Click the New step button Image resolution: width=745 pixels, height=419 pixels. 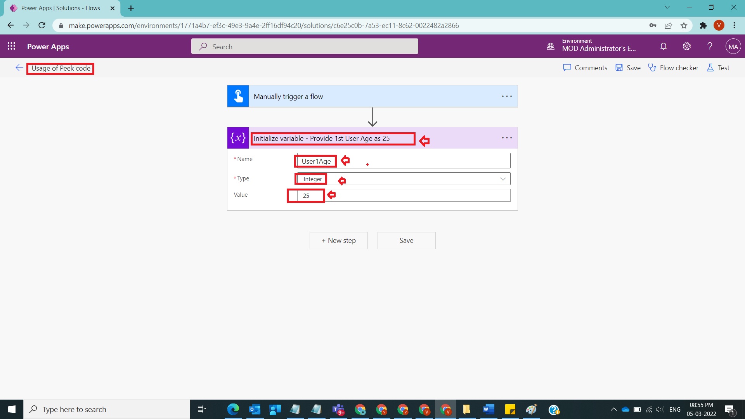point(338,241)
